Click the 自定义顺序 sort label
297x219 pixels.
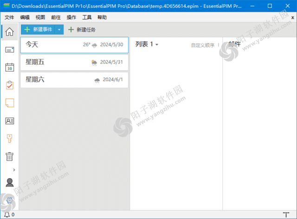[203, 45]
